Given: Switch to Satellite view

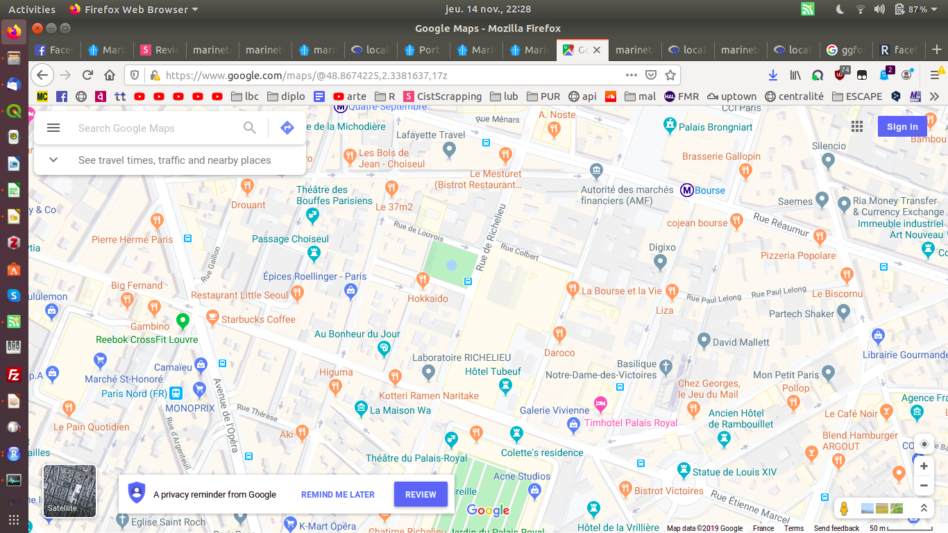Looking at the screenshot, I should point(69,491).
